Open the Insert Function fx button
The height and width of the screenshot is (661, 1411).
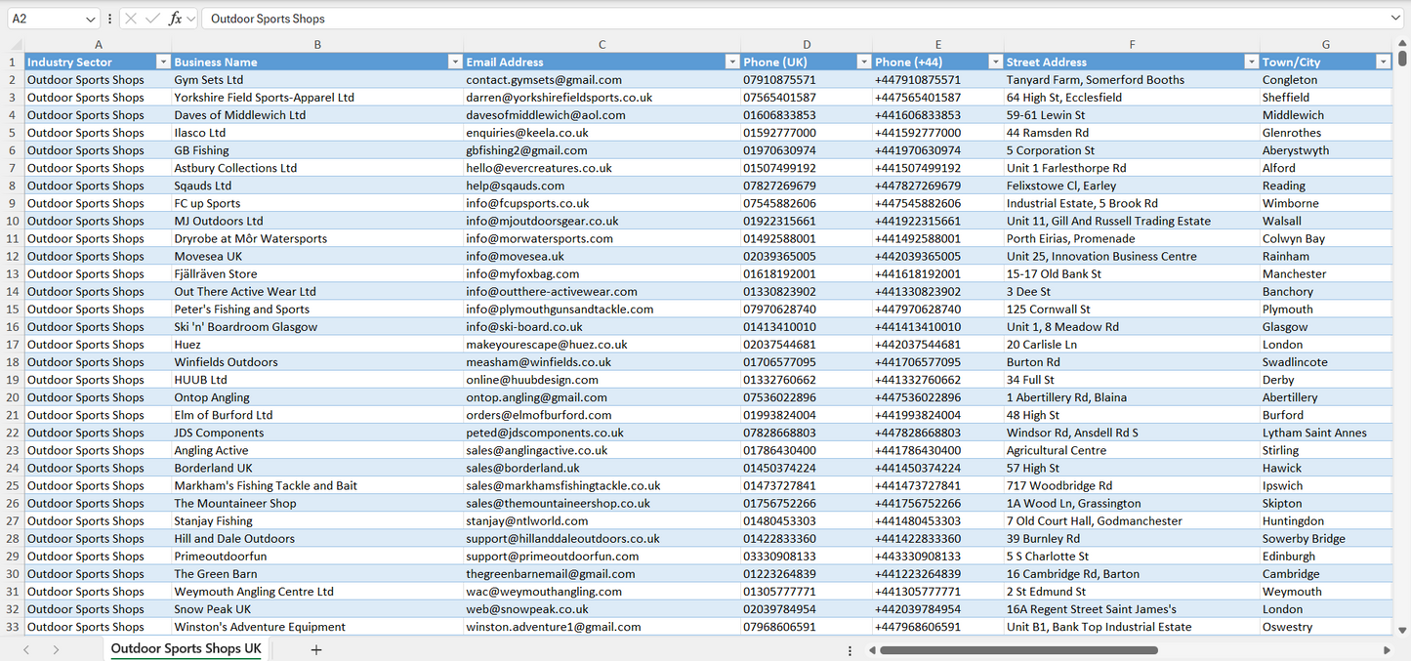coord(175,19)
